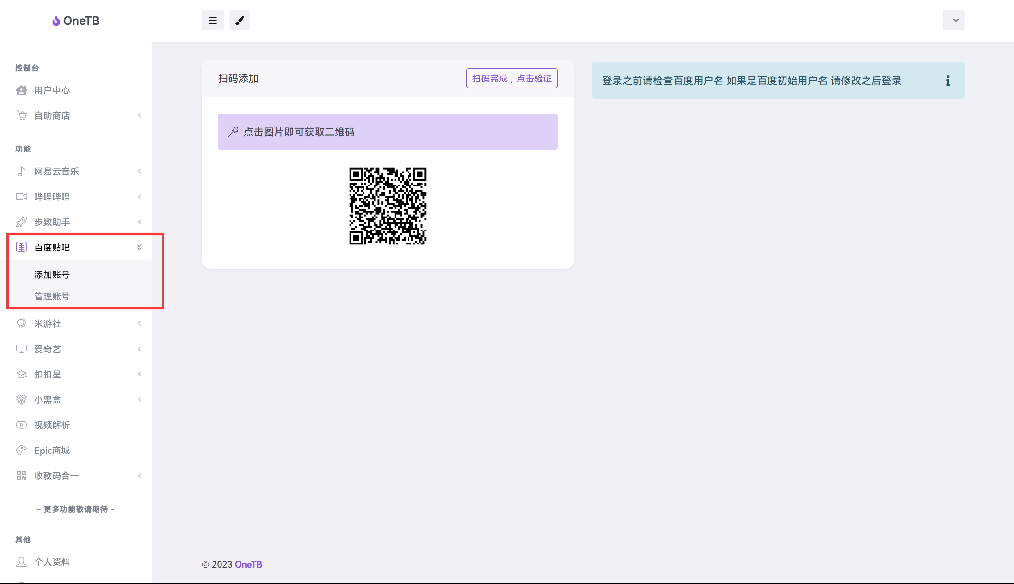Click the OneTB footer link
Image resolution: width=1014 pixels, height=584 pixels.
pyautogui.click(x=248, y=564)
